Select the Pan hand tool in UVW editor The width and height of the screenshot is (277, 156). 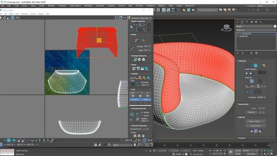(x=135, y=145)
